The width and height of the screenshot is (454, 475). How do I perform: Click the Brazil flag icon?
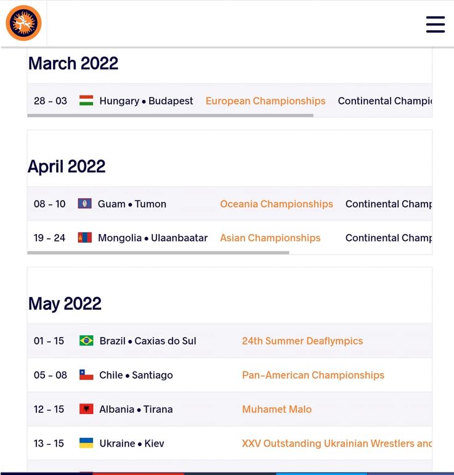(x=86, y=341)
